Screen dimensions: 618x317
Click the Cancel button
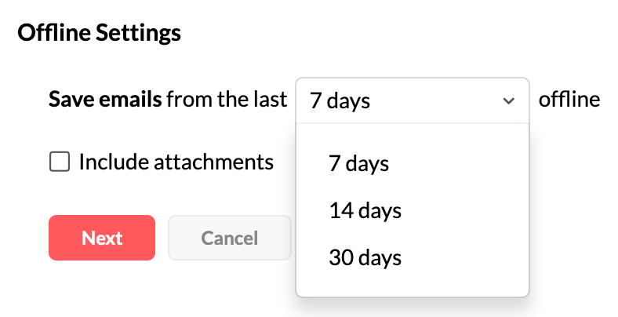click(x=229, y=238)
